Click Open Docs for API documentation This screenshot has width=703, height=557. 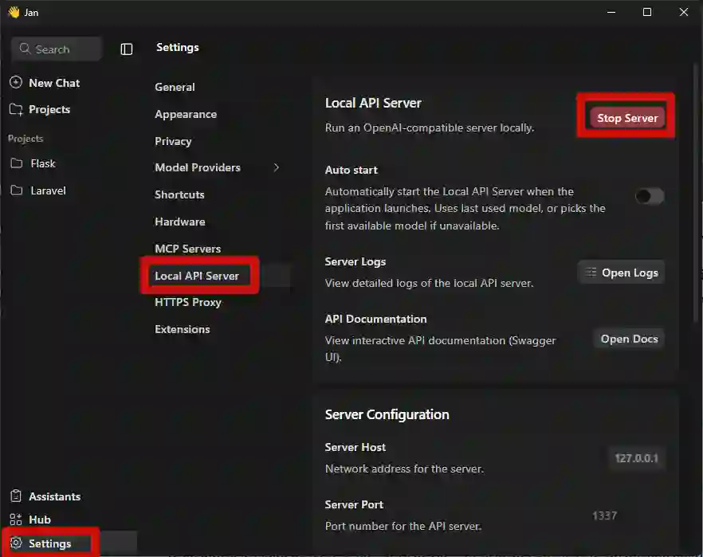click(629, 339)
